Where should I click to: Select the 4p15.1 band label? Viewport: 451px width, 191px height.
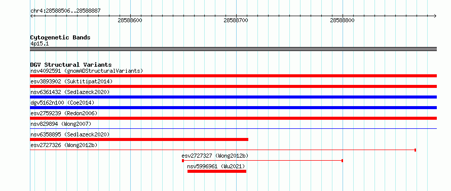pyautogui.click(x=40, y=43)
